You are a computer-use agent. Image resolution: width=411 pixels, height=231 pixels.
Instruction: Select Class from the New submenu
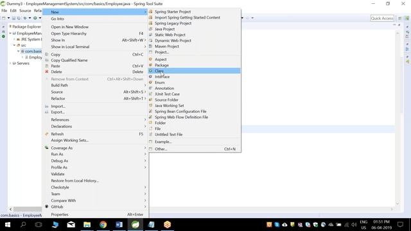click(194, 71)
